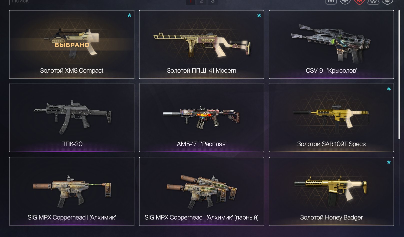404x237 pixels.
Task: Pick the ППК-20 weapon card
Action: coord(72,118)
